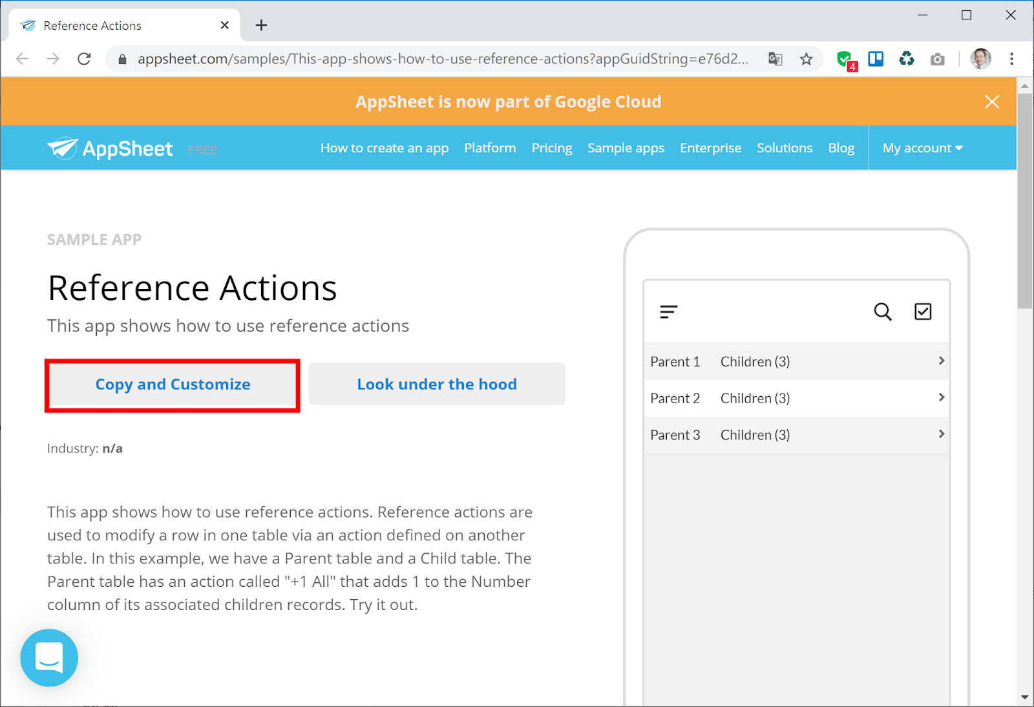Open the Solutions menu item
This screenshot has width=1034, height=707.
785,148
